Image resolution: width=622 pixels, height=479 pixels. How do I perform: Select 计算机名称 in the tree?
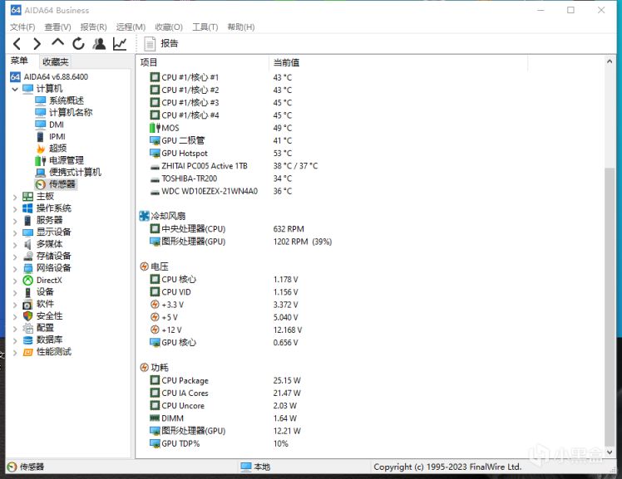[x=64, y=112]
